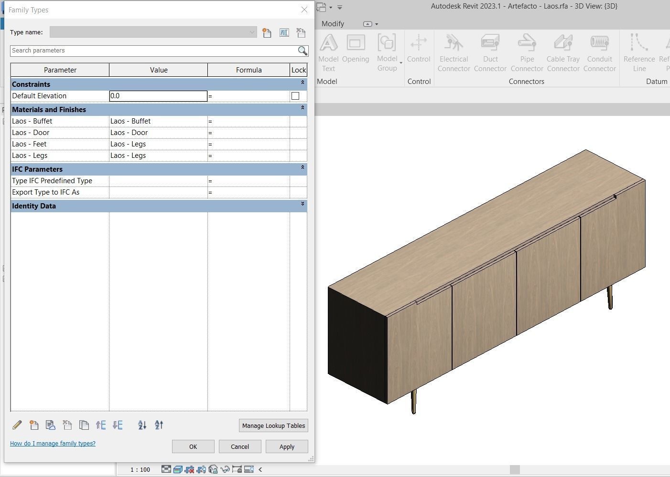
Task: Collapse the Constraints section
Action: (x=303, y=83)
